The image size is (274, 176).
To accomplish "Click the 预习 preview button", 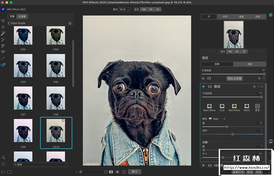I will 135,172.
